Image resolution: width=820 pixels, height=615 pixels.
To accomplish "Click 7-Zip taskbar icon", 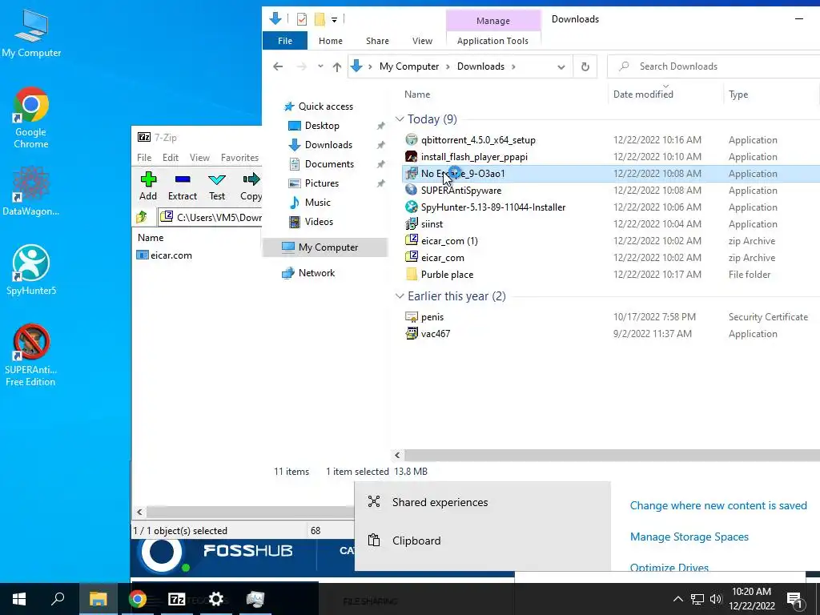I will coord(177,599).
